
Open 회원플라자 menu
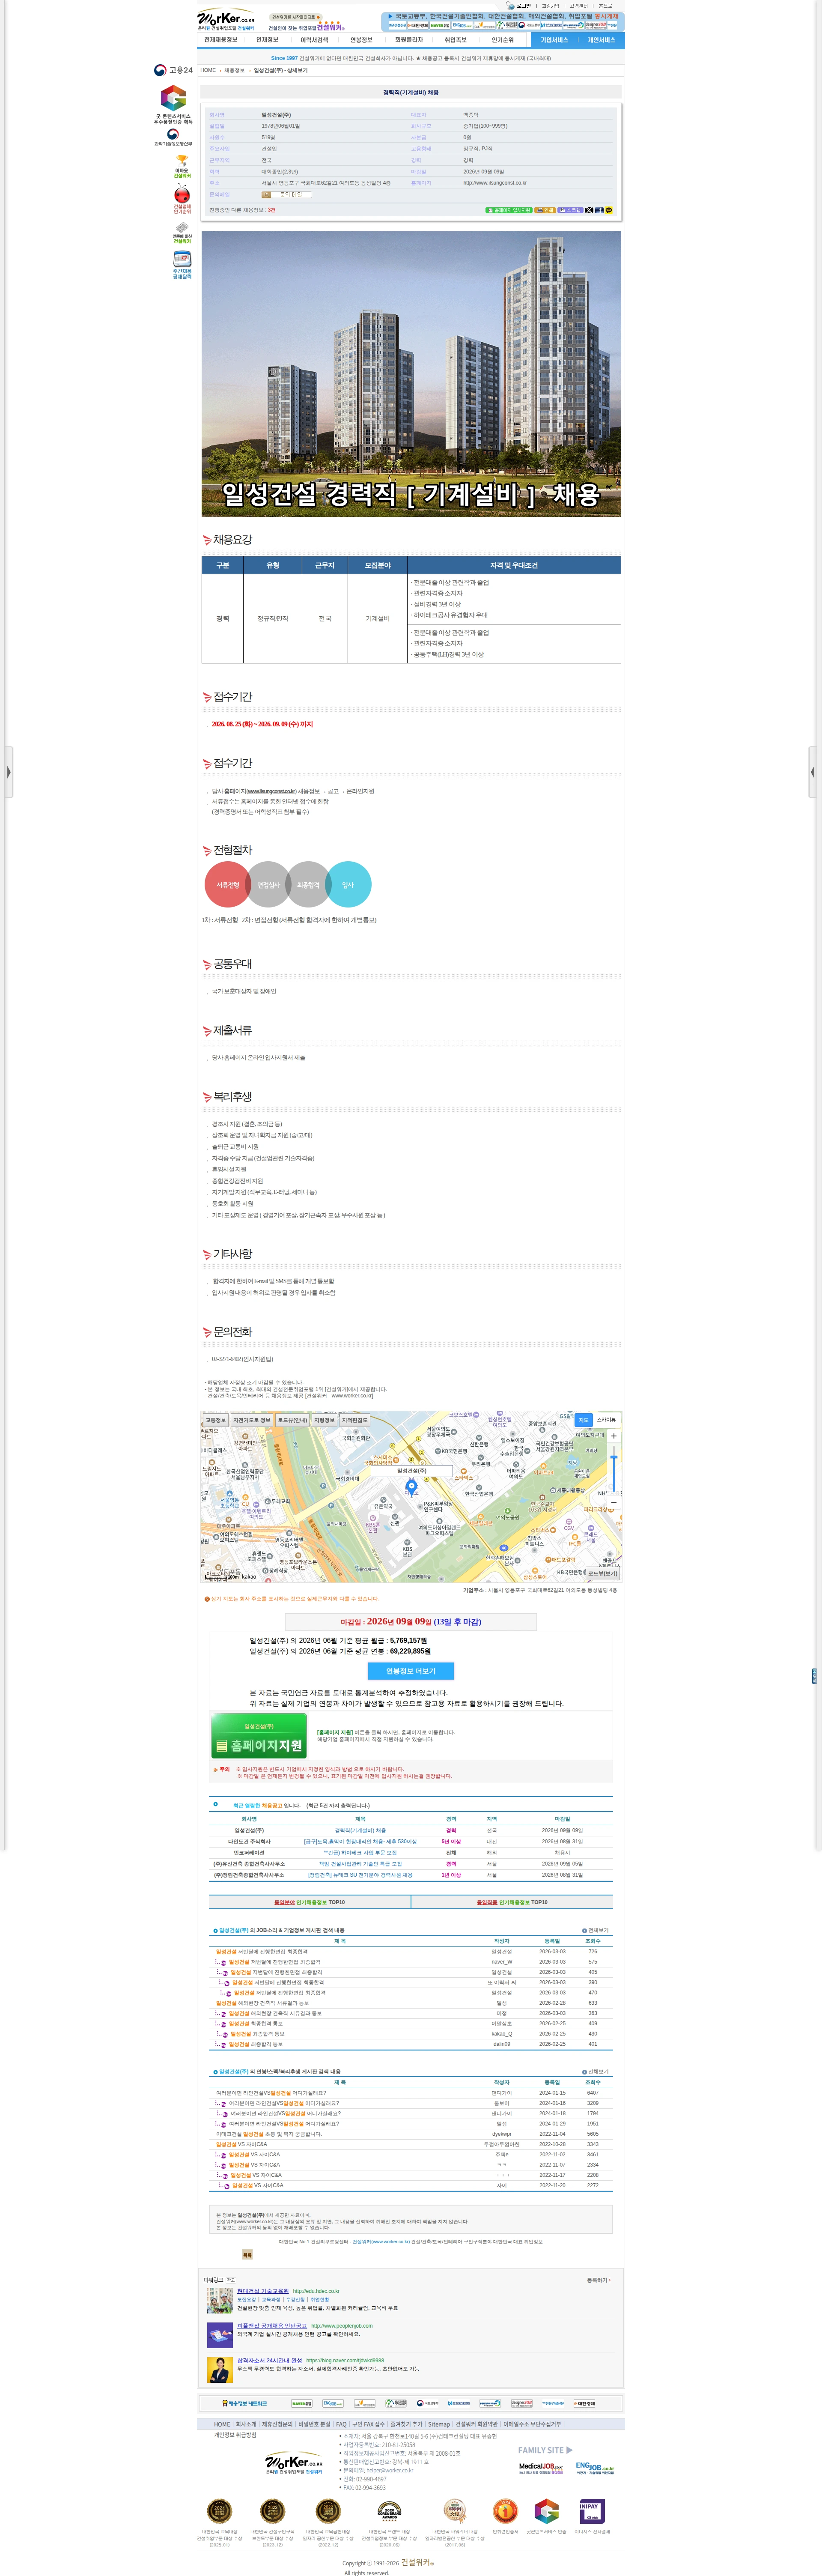409,40
